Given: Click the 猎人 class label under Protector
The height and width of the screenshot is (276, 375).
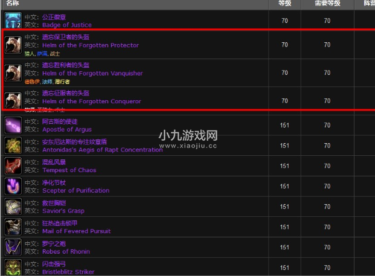Looking at the screenshot, I should 30,54.
